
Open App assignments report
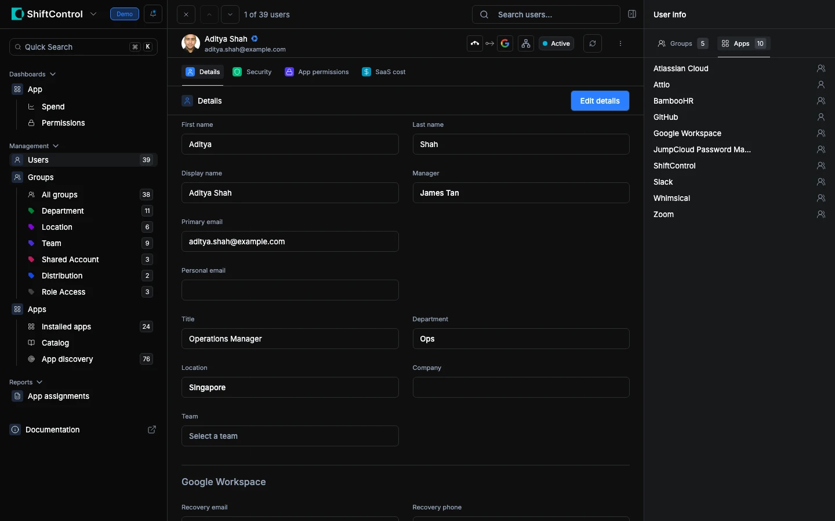58,396
